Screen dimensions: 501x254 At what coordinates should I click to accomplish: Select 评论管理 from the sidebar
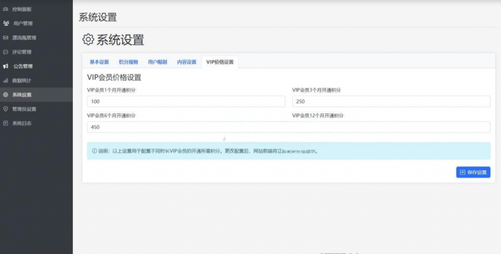(x=36, y=52)
